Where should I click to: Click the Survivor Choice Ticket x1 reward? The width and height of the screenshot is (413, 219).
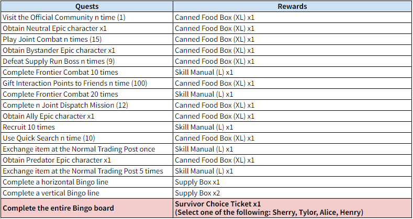pos(218,204)
